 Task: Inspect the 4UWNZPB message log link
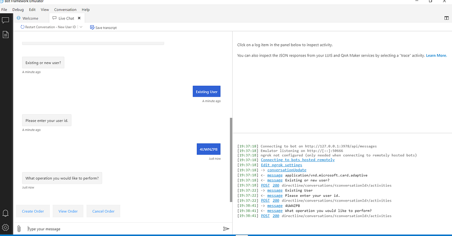tap(275, 206)
